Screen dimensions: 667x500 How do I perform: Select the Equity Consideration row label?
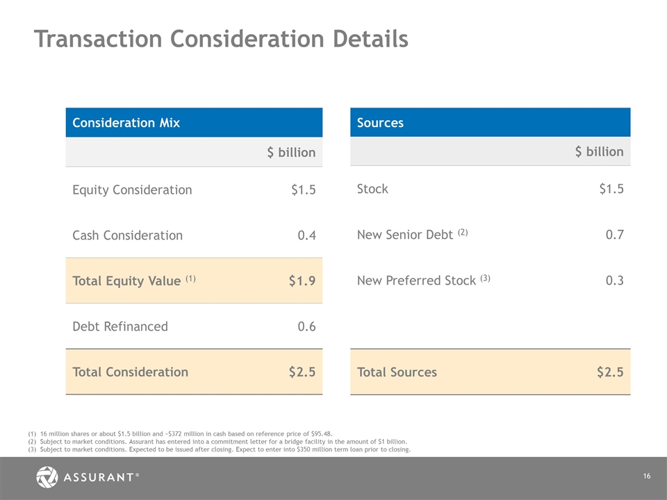point(132,190)
